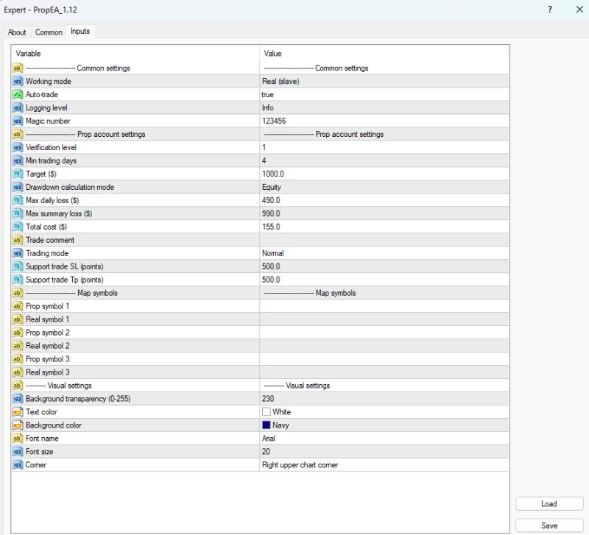The width and height of the screenshot is (589, 535).
Task: Click the Working mode row icon
Action: point(18,82)
